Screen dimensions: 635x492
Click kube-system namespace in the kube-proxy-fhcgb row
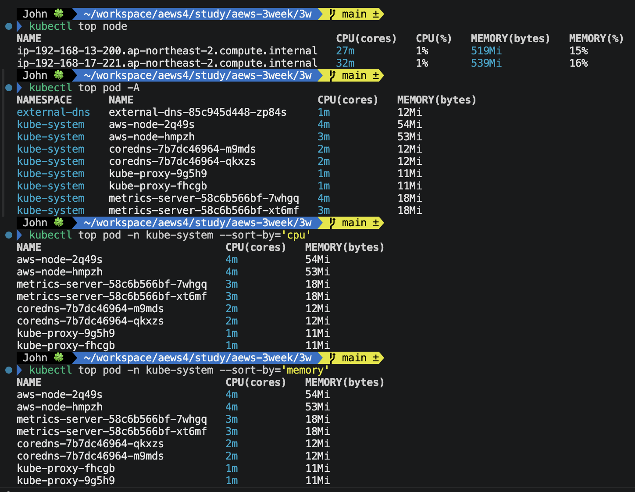(x=50, y=186)
